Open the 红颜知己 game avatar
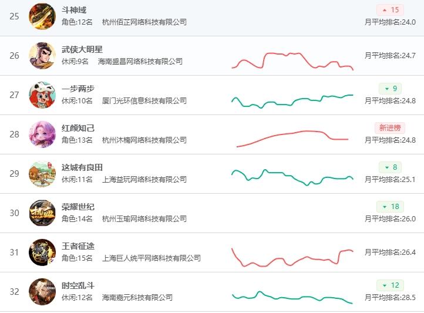The height and width of the screenshot is (313, 424). [42, 134]
